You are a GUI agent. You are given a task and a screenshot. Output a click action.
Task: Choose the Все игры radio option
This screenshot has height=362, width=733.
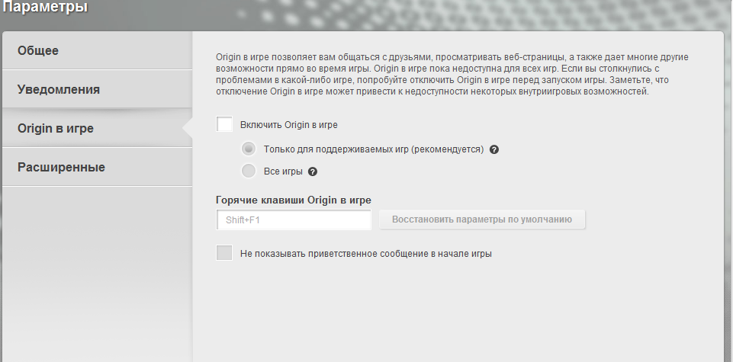[249, 171]
